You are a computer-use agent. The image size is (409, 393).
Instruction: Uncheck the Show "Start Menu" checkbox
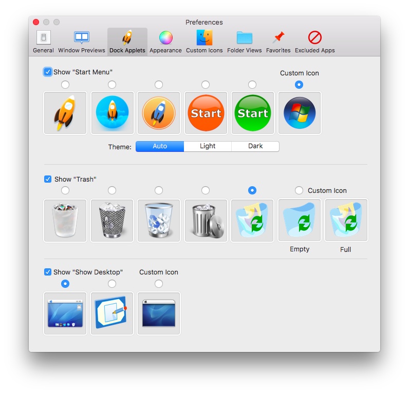(48, 72)
